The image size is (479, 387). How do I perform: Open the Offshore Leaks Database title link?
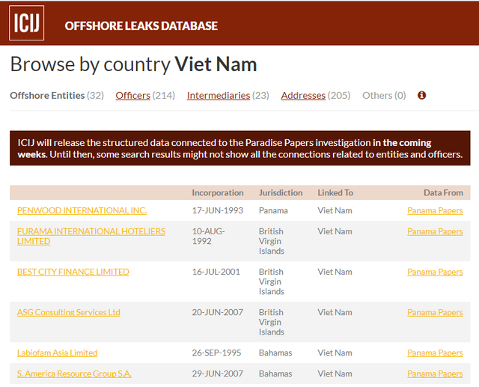pyautogui.click(x=141, y=25)
